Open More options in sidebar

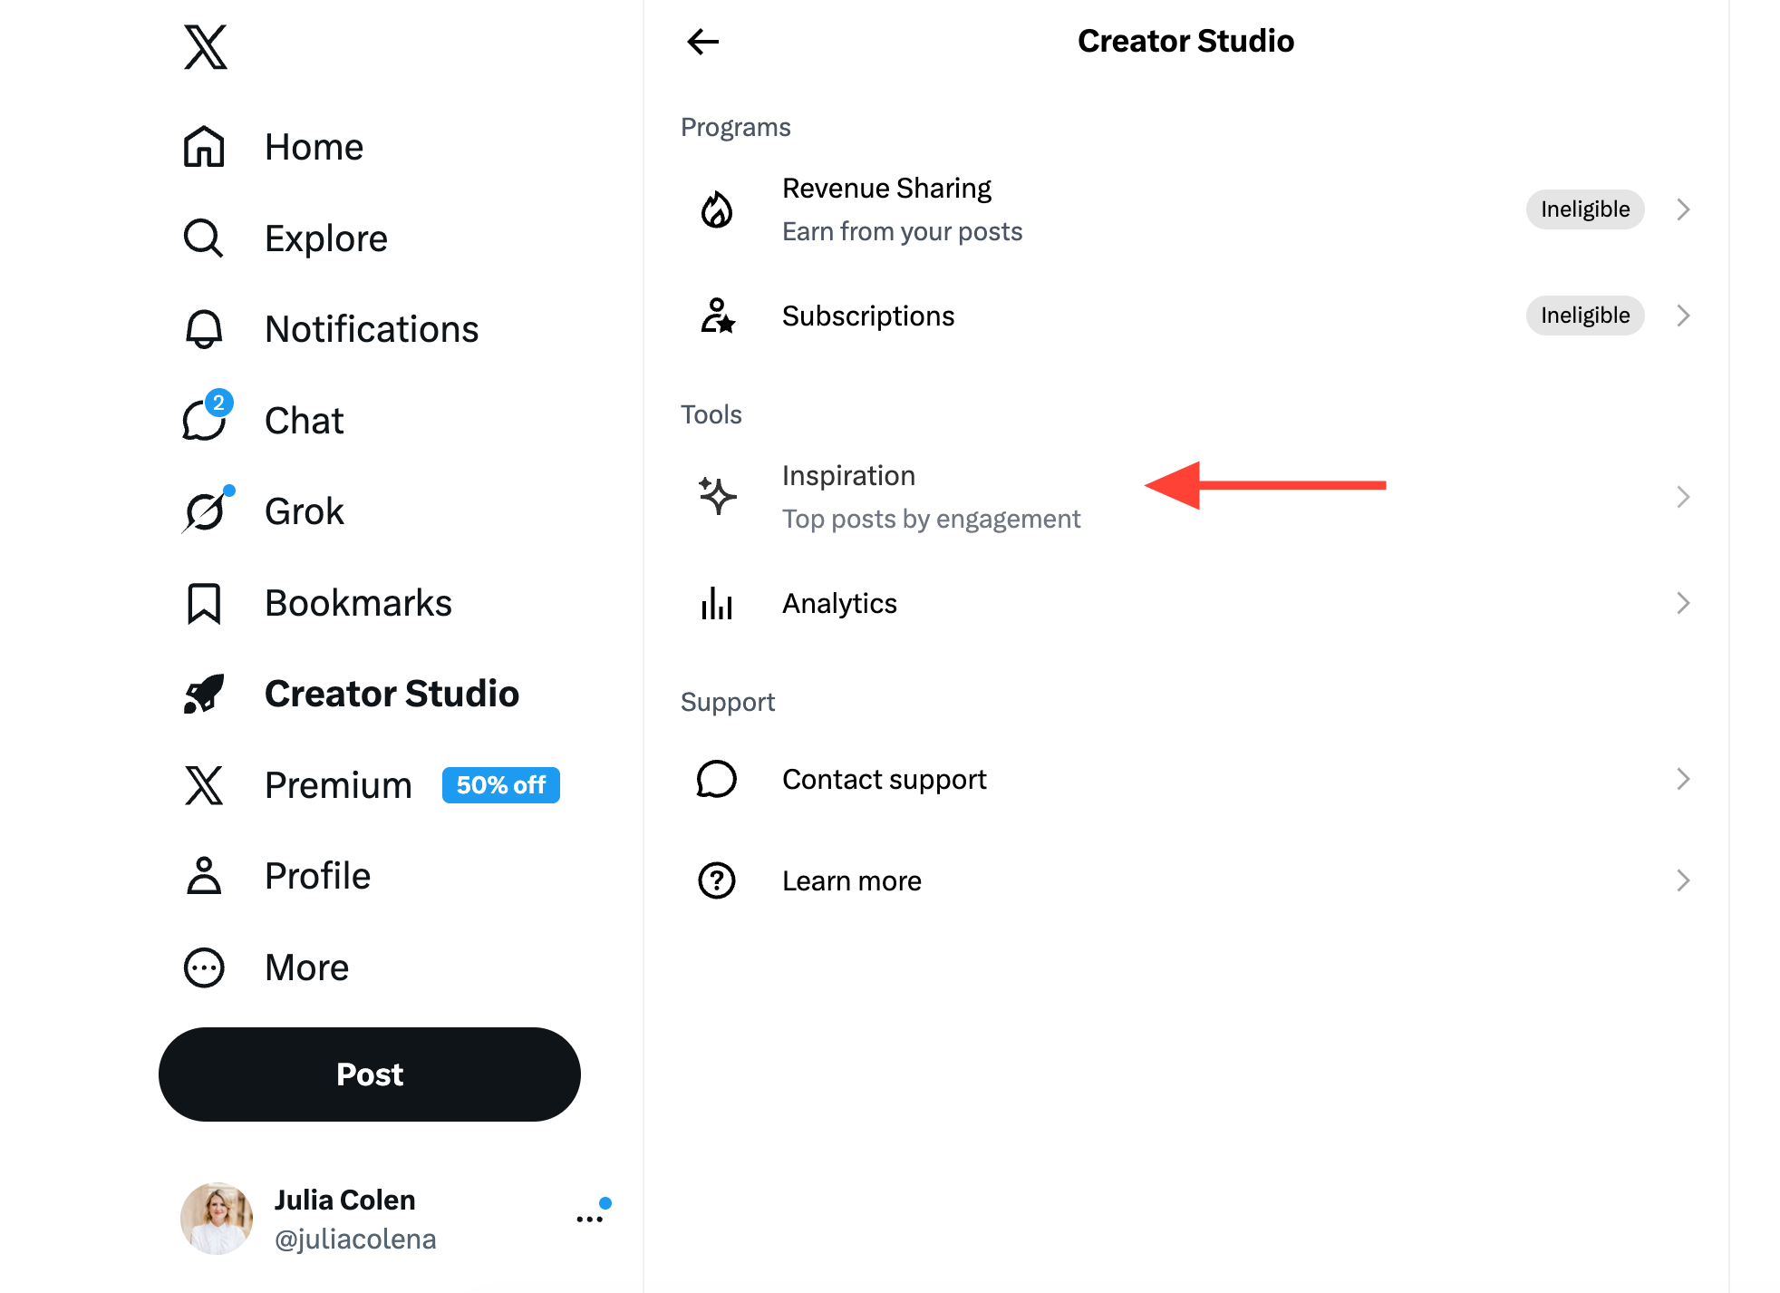point(306,967)
